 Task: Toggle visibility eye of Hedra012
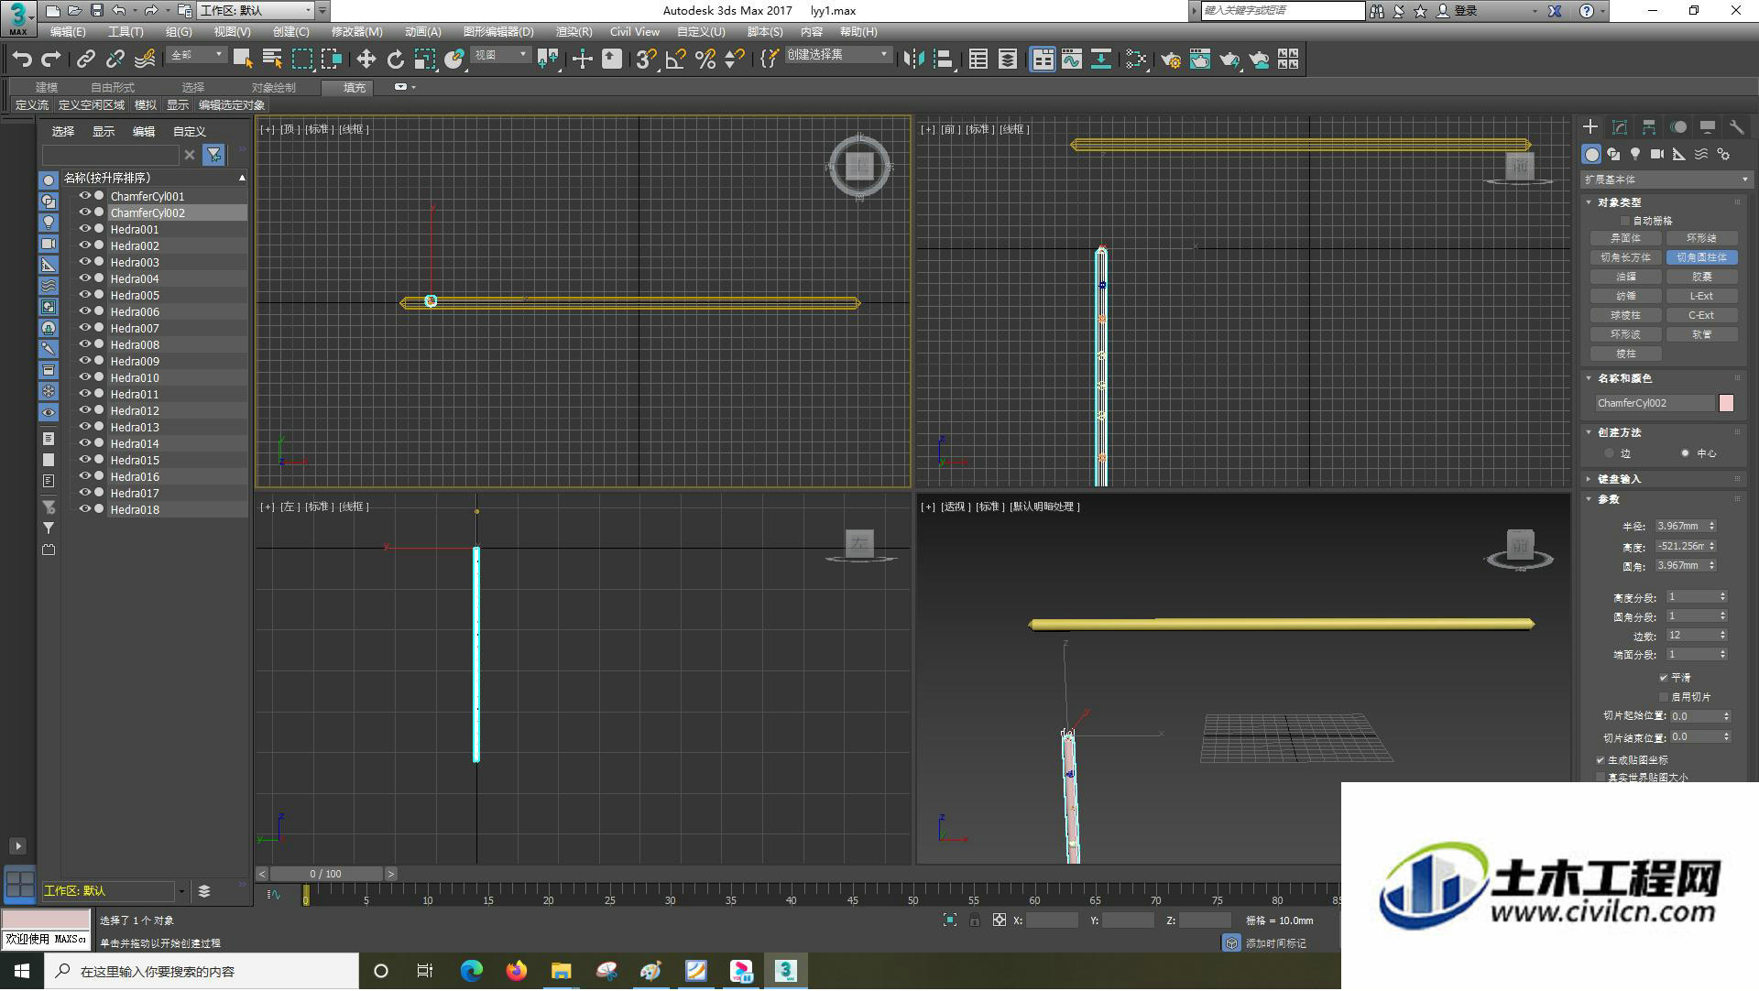85,410
